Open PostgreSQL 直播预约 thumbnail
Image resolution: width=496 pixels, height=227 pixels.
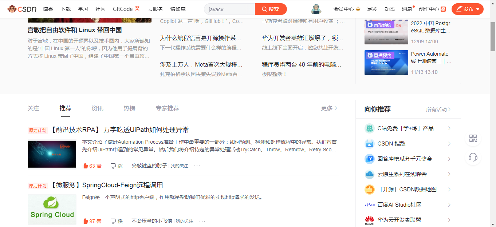click(386, 32)
